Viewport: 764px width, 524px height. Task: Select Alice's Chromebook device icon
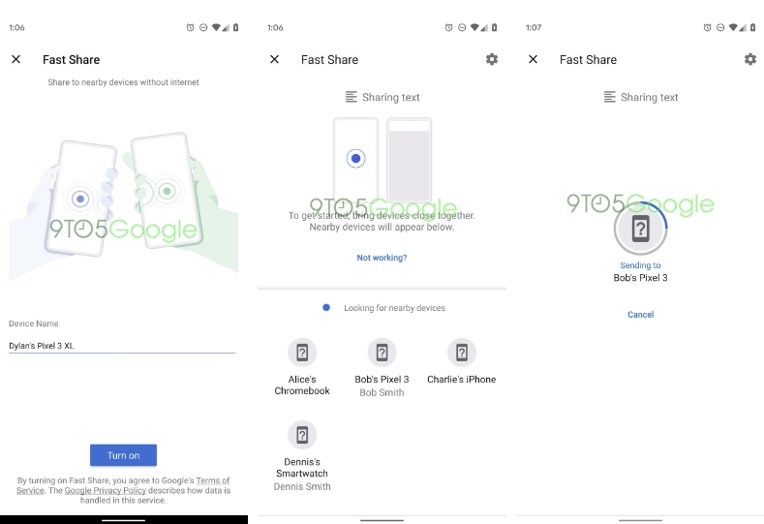coord(302,353)
